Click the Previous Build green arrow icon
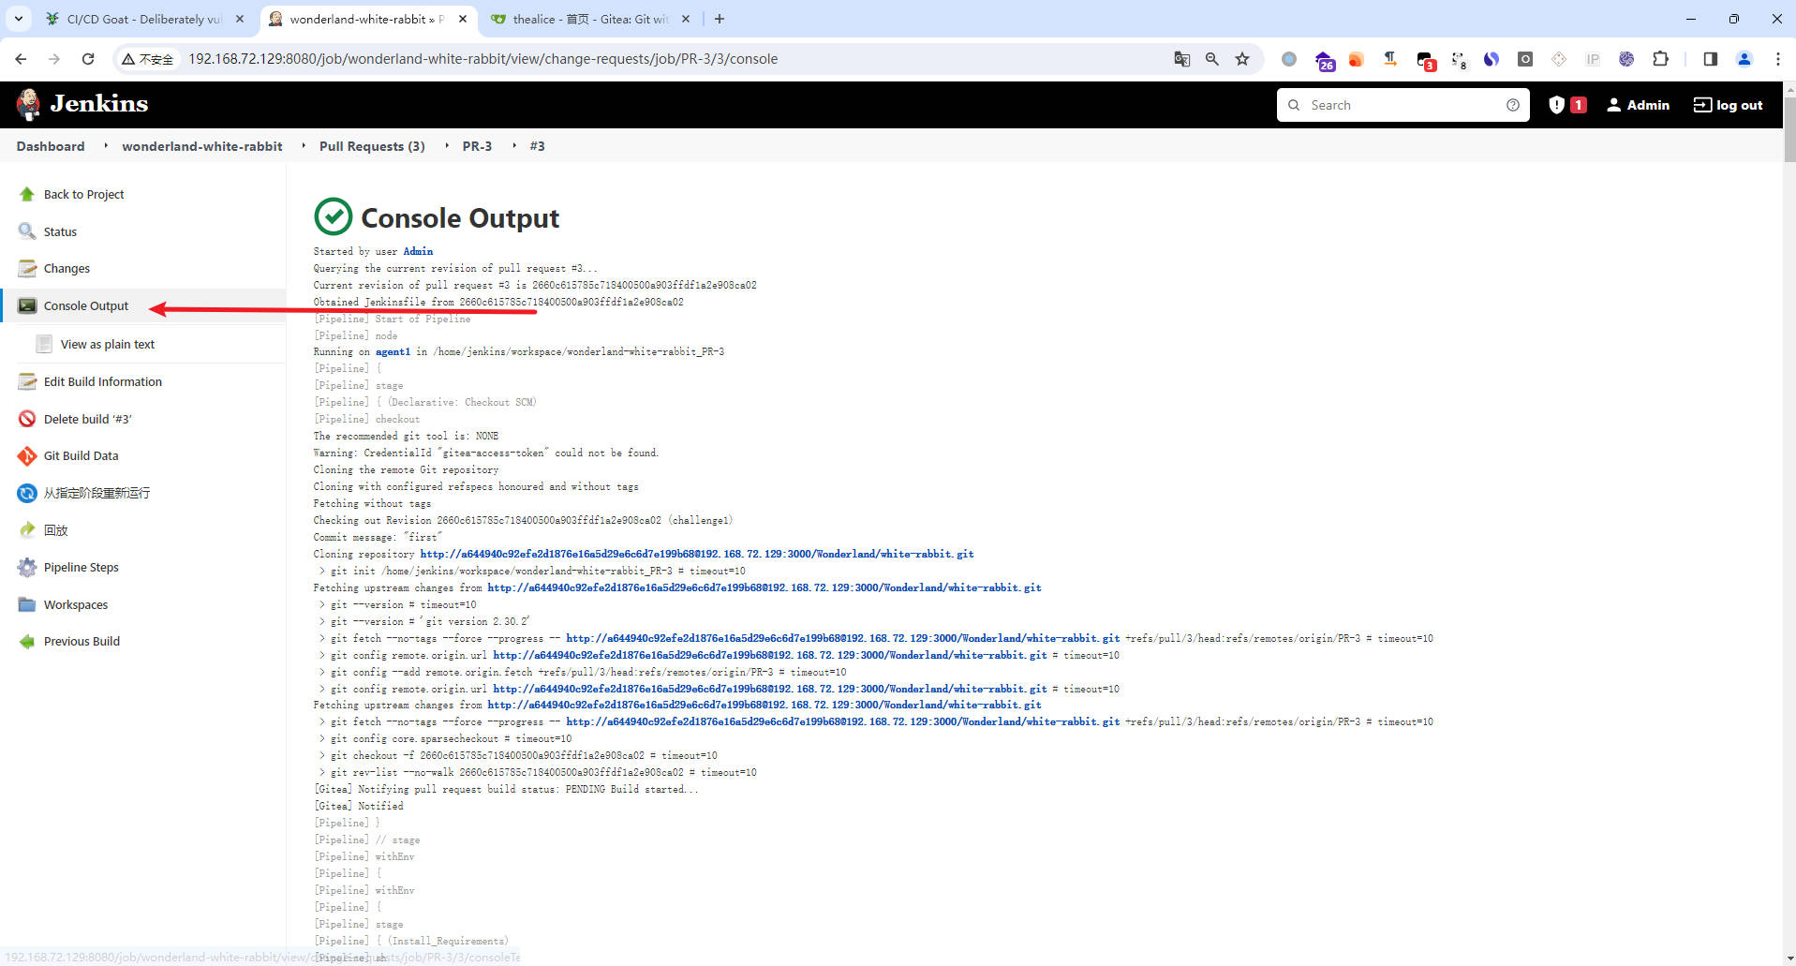The width and height of the screenshot is (1796, 966). coord(26,641)
